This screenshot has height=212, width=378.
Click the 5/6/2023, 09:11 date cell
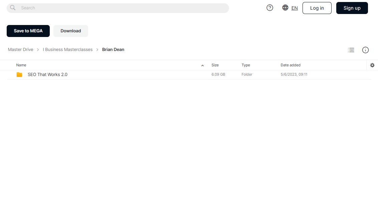(294, 75)
